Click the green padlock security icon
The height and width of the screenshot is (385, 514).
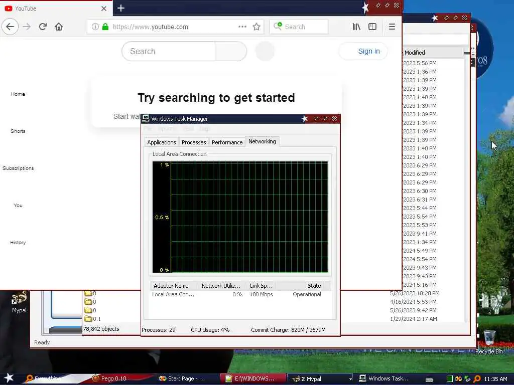pyautogui.click(x=105, y=27)
